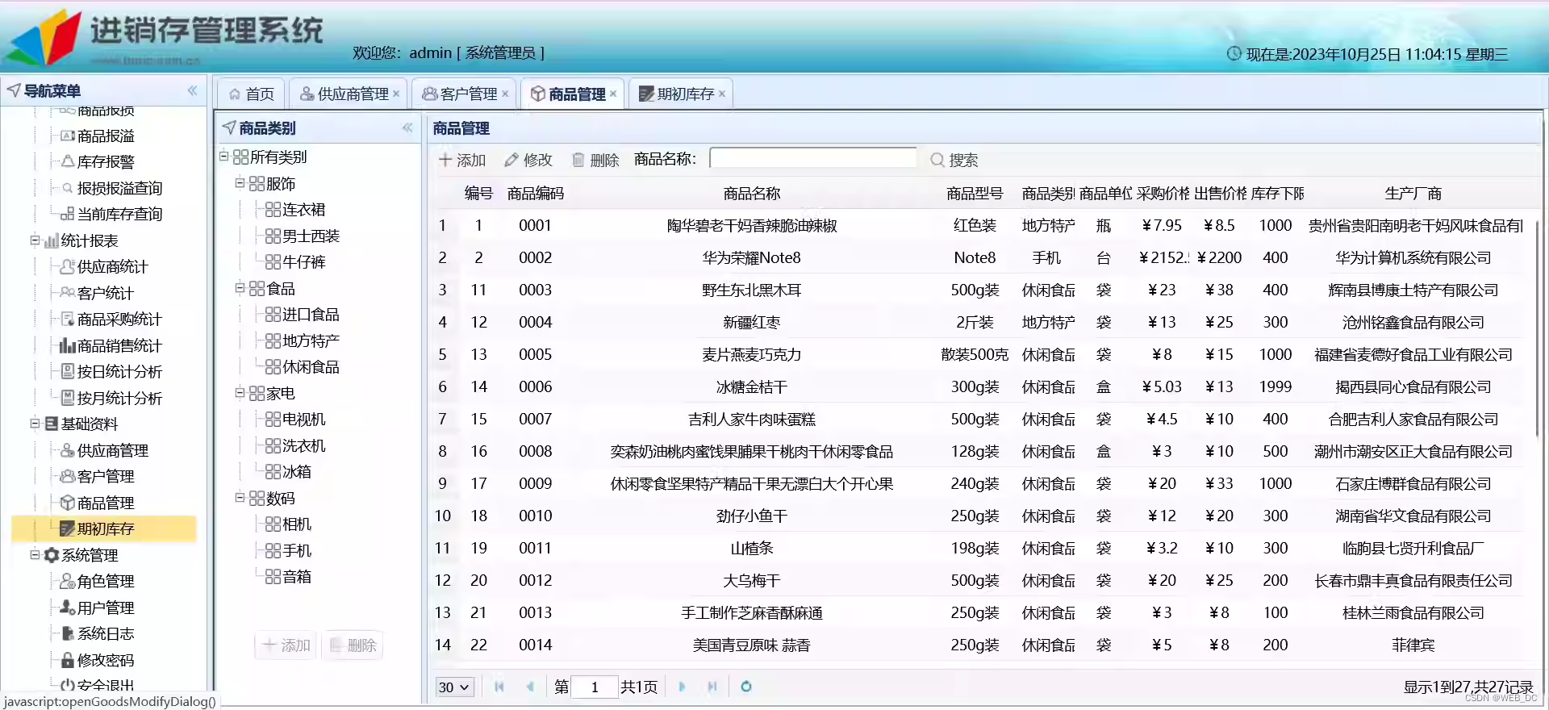Open 按月统计分析 in navigation menu
The height and width of the screenshot is (710, 1549).
pos(119,398)
